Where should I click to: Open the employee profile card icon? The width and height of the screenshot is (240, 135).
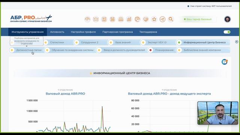(x=104, y=19)
